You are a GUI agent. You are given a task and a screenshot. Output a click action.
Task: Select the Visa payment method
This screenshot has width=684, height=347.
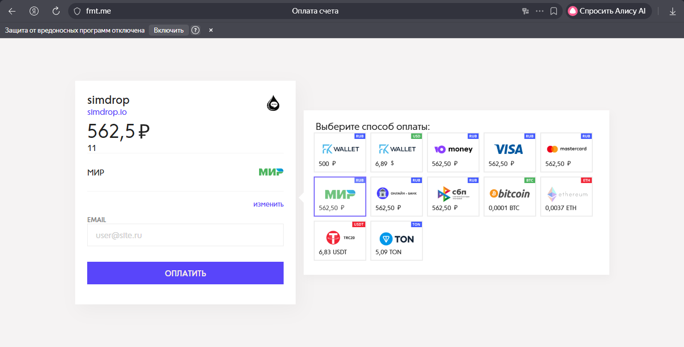click(510, 152)
